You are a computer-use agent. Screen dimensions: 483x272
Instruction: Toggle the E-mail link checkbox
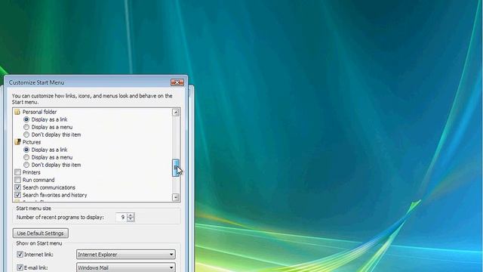pos(20,267)
